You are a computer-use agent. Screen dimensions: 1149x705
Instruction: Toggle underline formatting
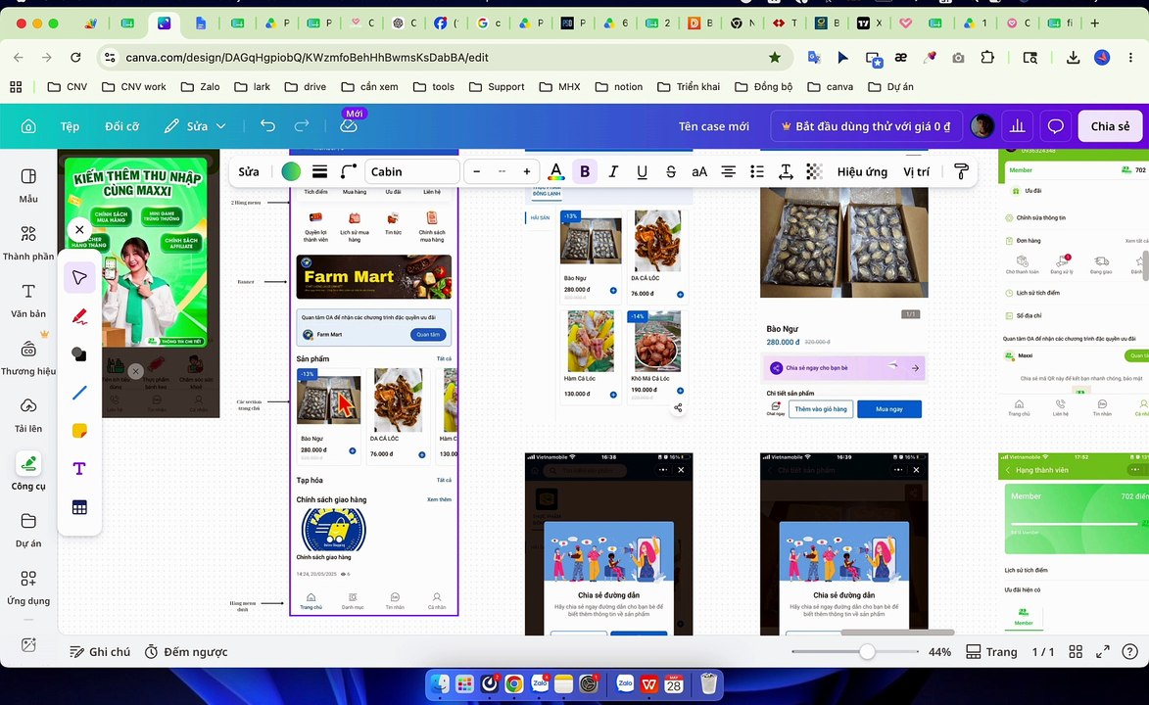(x=642, y=171)
